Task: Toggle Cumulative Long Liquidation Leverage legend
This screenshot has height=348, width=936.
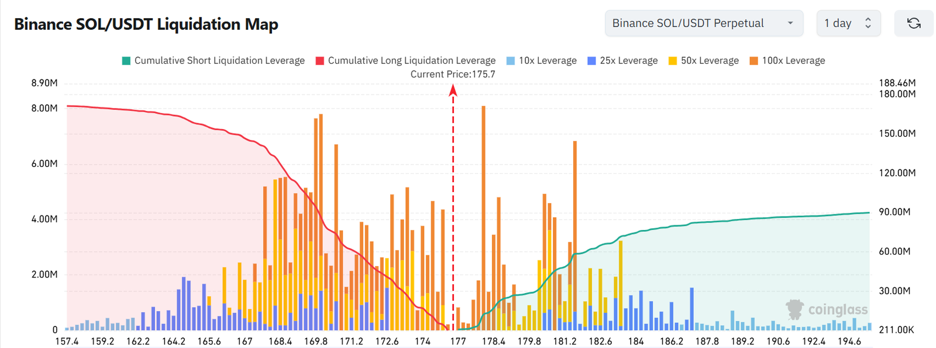Action: (405, 61)
